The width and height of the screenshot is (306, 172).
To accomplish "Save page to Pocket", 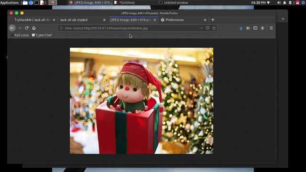I will coord(208,28).
